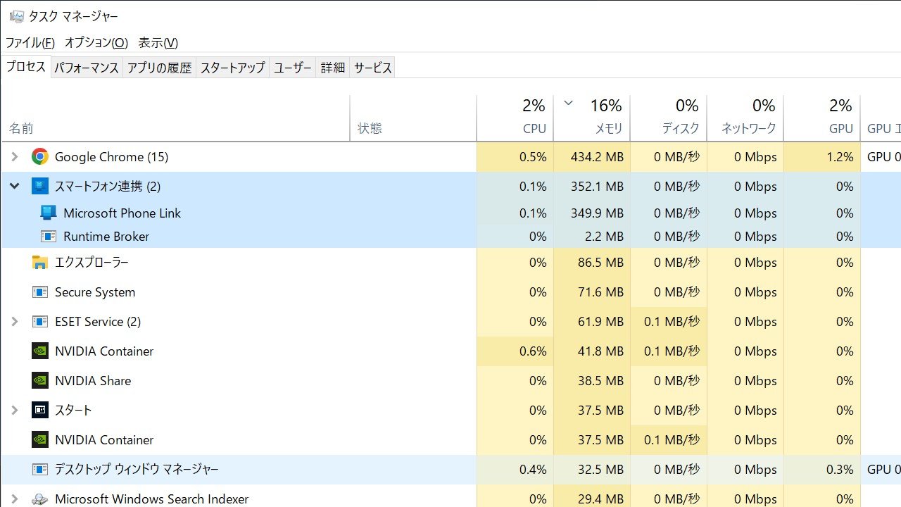Select the デスクトップ ウィンドウ マネージャー row

(450, 470)
